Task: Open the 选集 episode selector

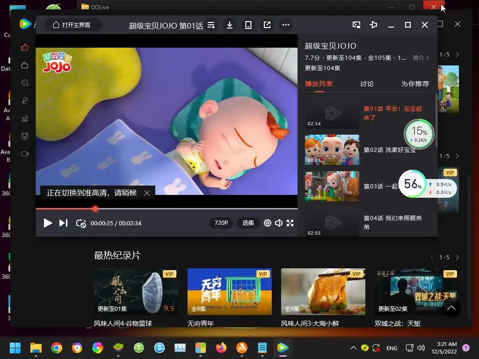Action: coord(248,223)
